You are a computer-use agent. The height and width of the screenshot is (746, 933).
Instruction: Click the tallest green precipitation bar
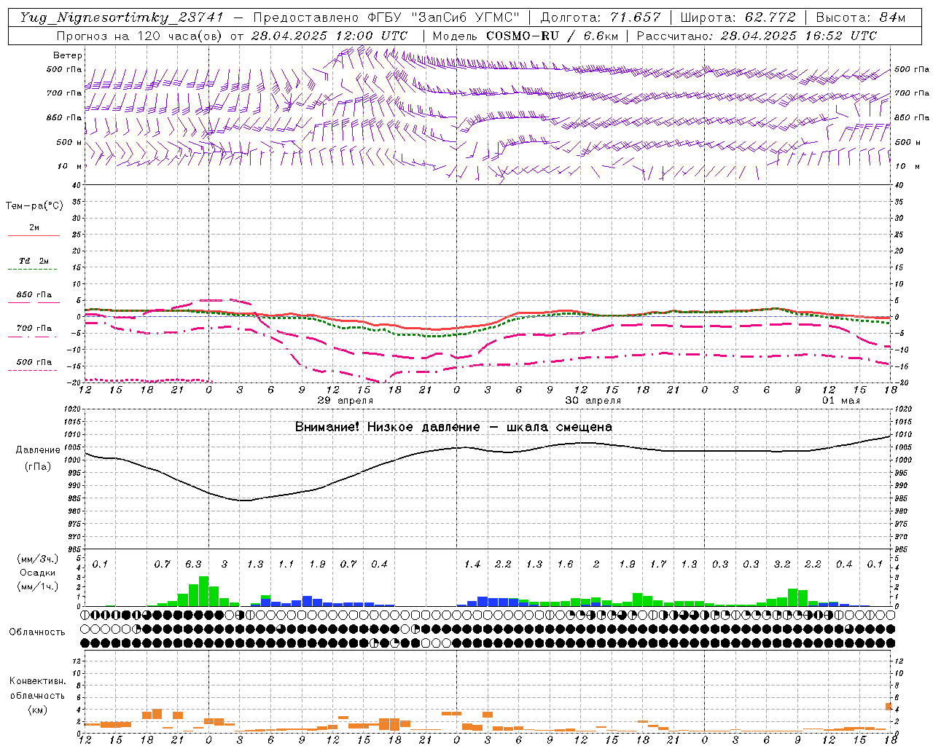pos(204,592)
